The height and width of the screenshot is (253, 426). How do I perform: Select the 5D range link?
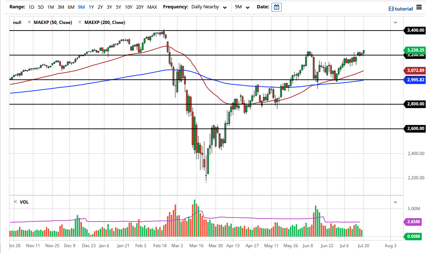[x=40, y=7]
